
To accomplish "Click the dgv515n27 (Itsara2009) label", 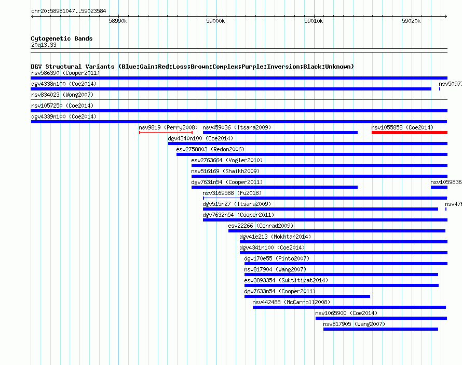I will click(237, 204).
